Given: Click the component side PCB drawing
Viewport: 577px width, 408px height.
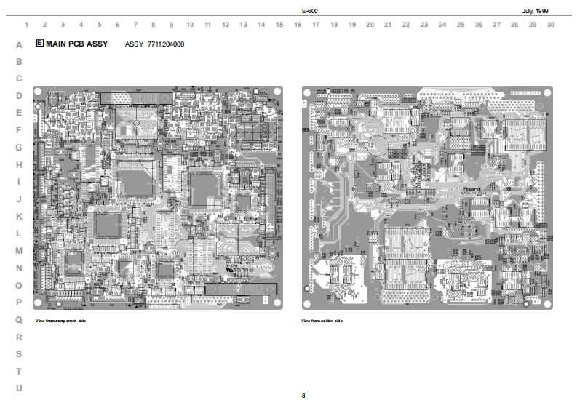Looking at the screenshot, I should pyautogui.click(x=159, y=198).
